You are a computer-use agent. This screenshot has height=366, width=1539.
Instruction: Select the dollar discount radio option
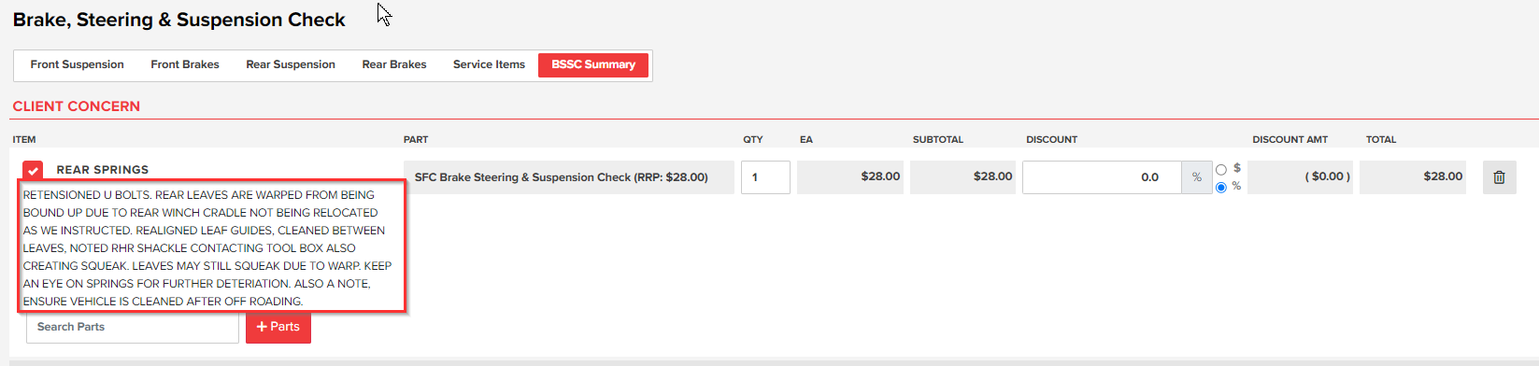point(1220,170)
